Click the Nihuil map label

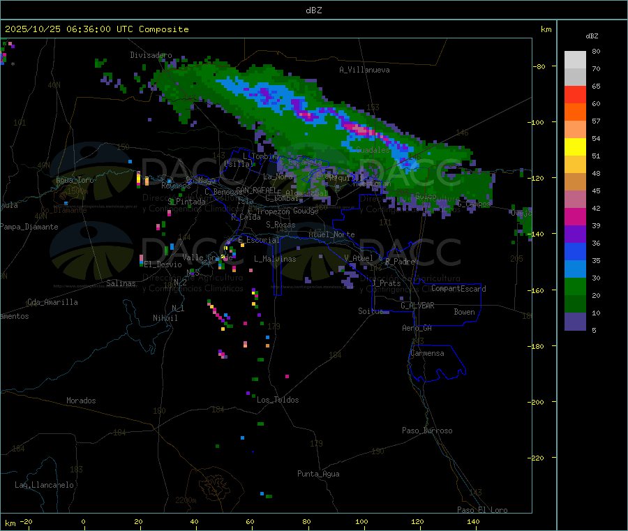[x=165, y=318]
